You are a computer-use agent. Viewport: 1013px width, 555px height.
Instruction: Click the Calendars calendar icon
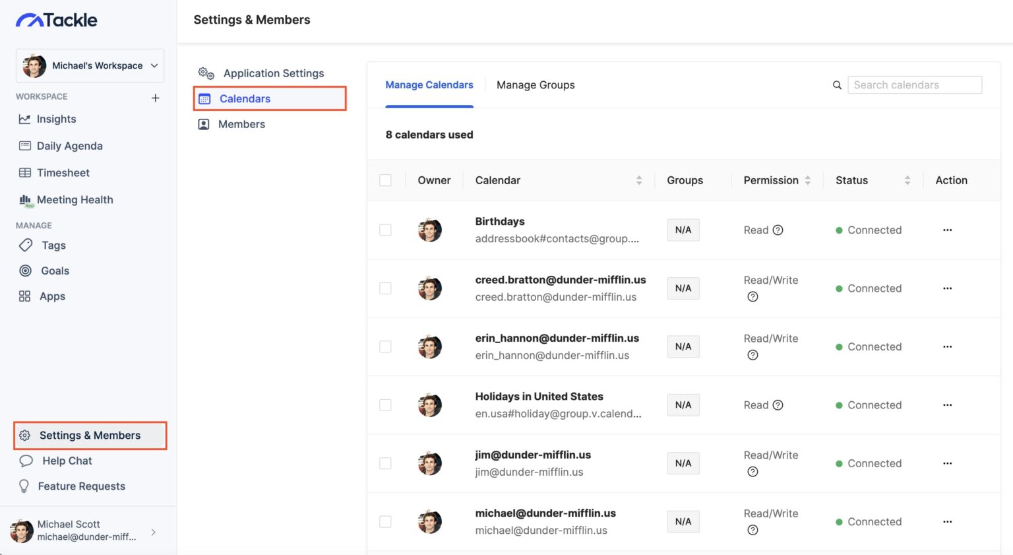pyautogui.click(x=204, y=99)
